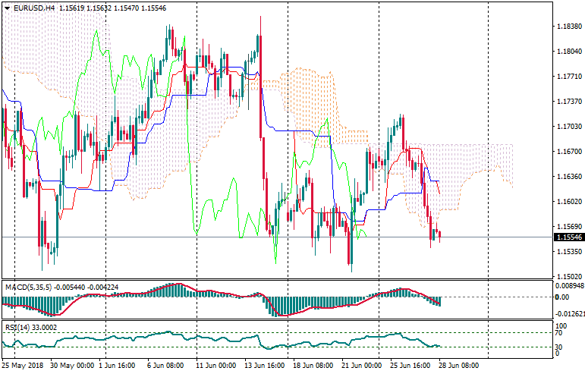Click the triangle arrow beside EURUSD,H4
The width and height of the screenshot is (585, 374).
pyautogui.click(x=7, y=8)
